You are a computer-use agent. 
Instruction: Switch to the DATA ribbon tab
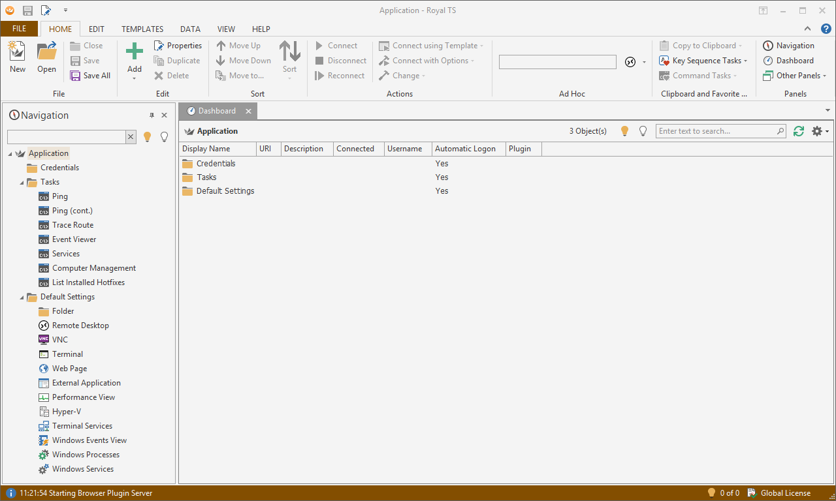191,29
